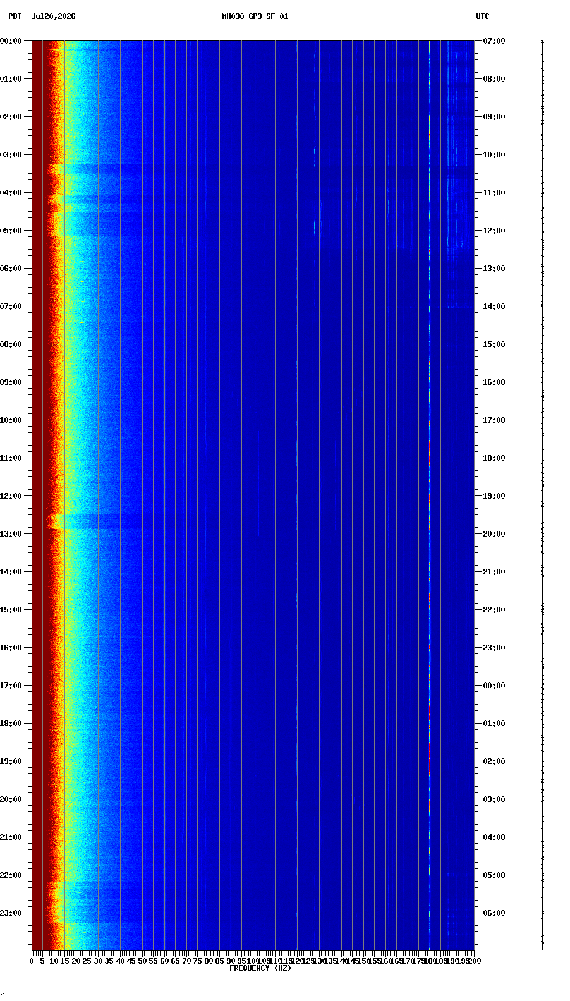Click the PDT timezone header label
The width and height of the screenshot is (570, 1001).
(x=15, y=16)
